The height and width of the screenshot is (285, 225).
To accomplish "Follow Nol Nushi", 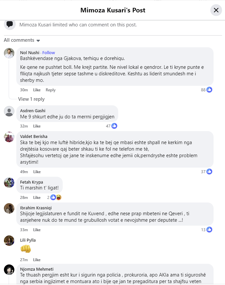I will (x=49, y=53).
